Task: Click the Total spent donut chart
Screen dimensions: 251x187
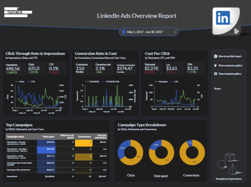Action: pos(161,152)
